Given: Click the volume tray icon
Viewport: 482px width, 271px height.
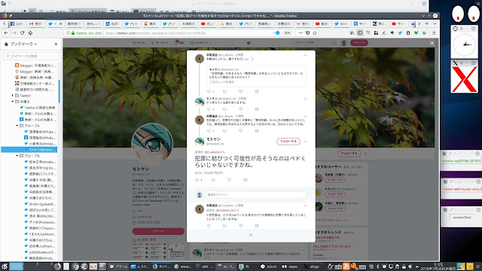Looking at the screenshot, I should (410, 266).
